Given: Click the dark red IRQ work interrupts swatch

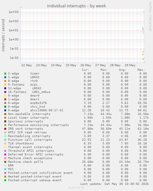Looking at the screenshot, I should [5, 129].
